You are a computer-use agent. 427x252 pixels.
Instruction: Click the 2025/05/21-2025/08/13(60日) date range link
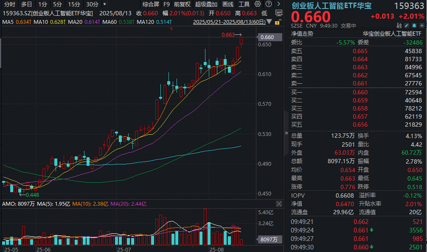pyautogui.click(x=229, y=22)
